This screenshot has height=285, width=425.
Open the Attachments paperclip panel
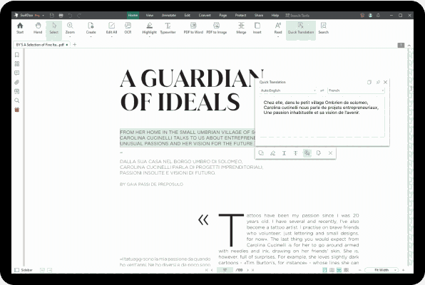(17, 83)
